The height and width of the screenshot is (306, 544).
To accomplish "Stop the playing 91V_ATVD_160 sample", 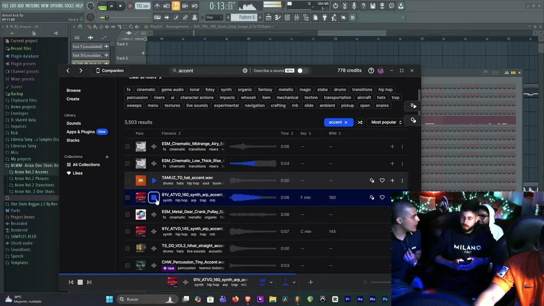I will point(154,198).
